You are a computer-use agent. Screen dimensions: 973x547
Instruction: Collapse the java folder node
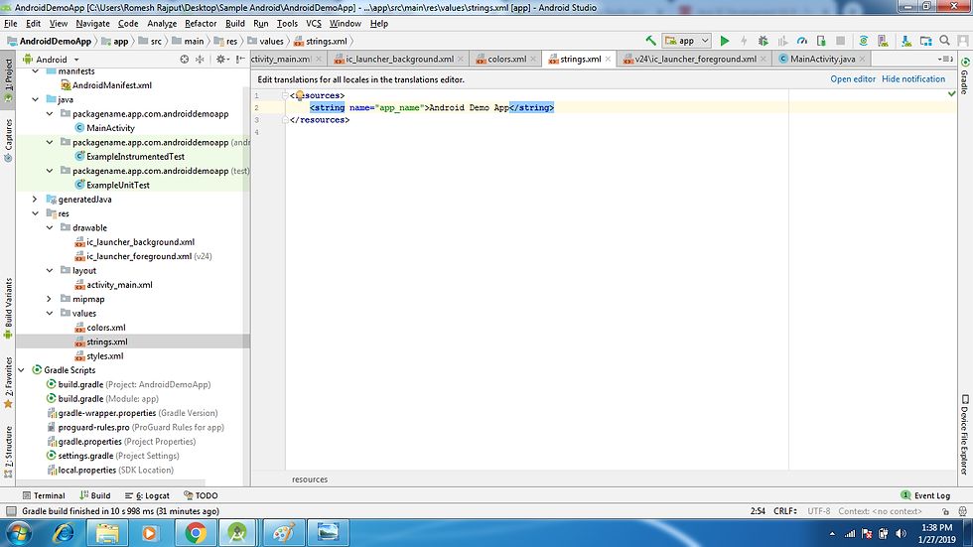36,99
